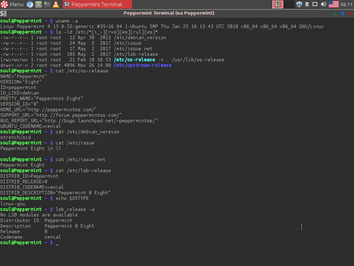Click the VERSION_ID="8" line

(x=19, y=104)
